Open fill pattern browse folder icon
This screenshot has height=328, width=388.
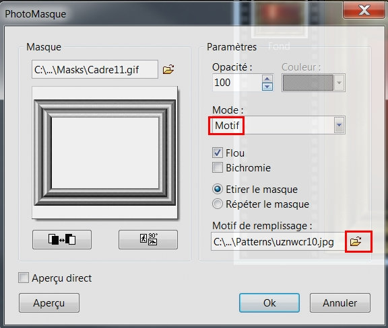[x=356, y=241]
